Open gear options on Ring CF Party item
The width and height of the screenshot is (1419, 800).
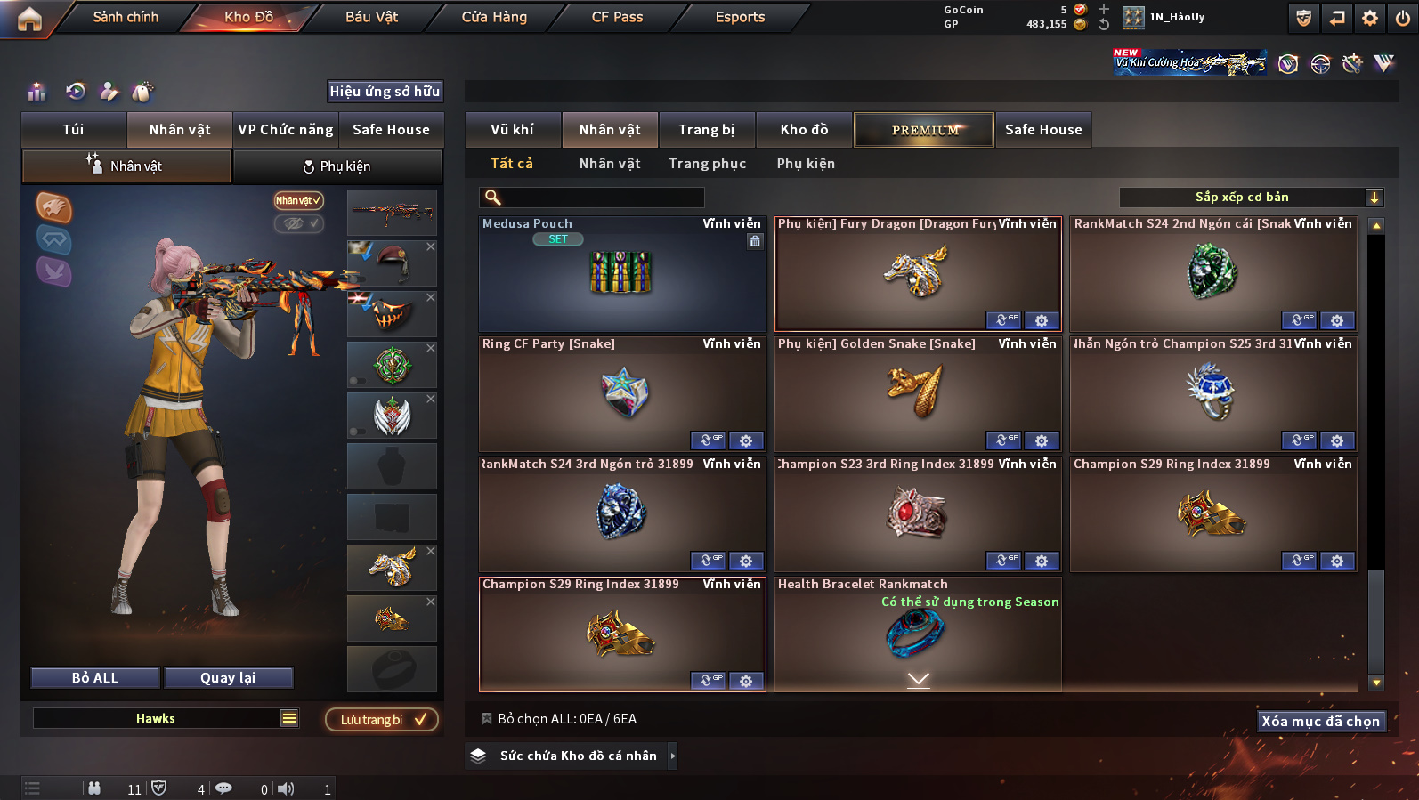[746, 440]
